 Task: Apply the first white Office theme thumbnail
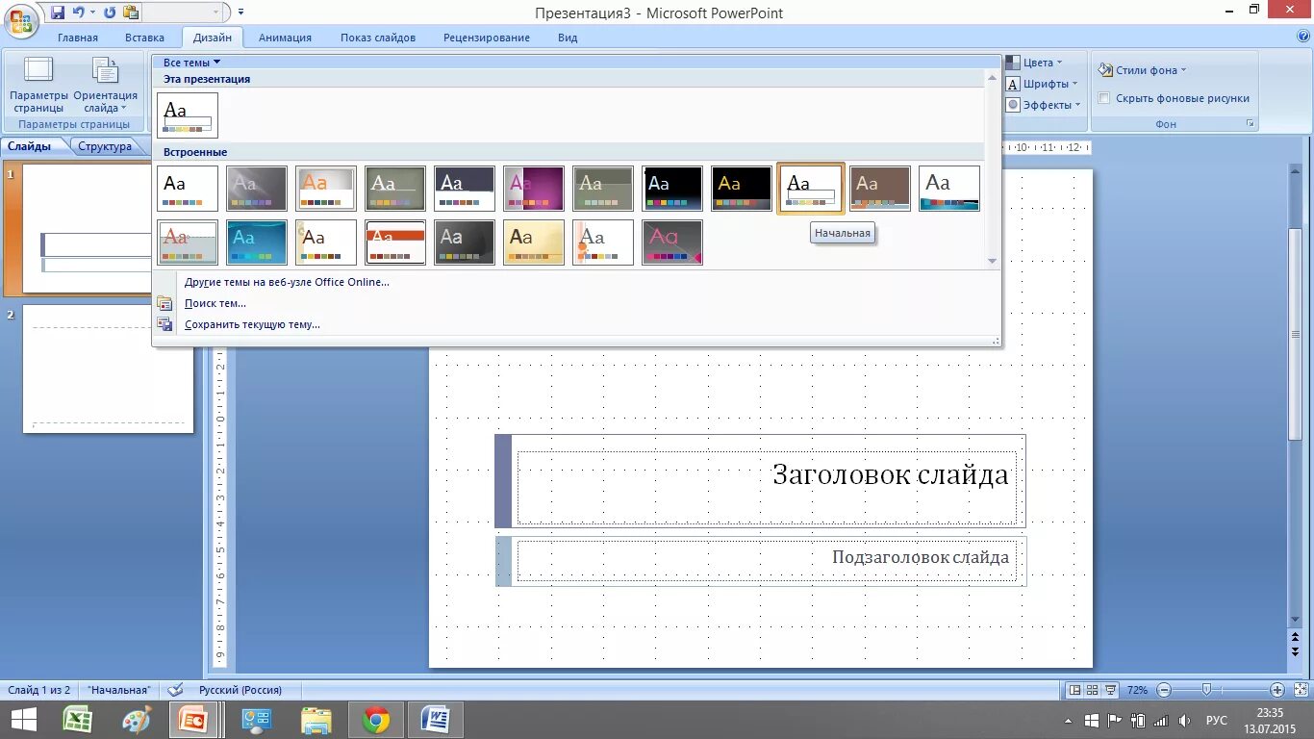(x=188, y=189)
